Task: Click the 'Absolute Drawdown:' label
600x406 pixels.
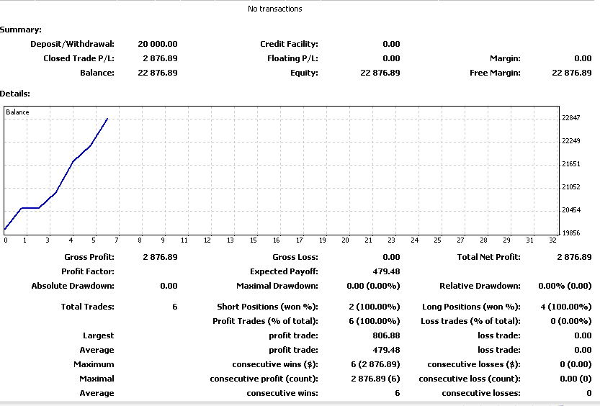Action: [x=73, y=286]
